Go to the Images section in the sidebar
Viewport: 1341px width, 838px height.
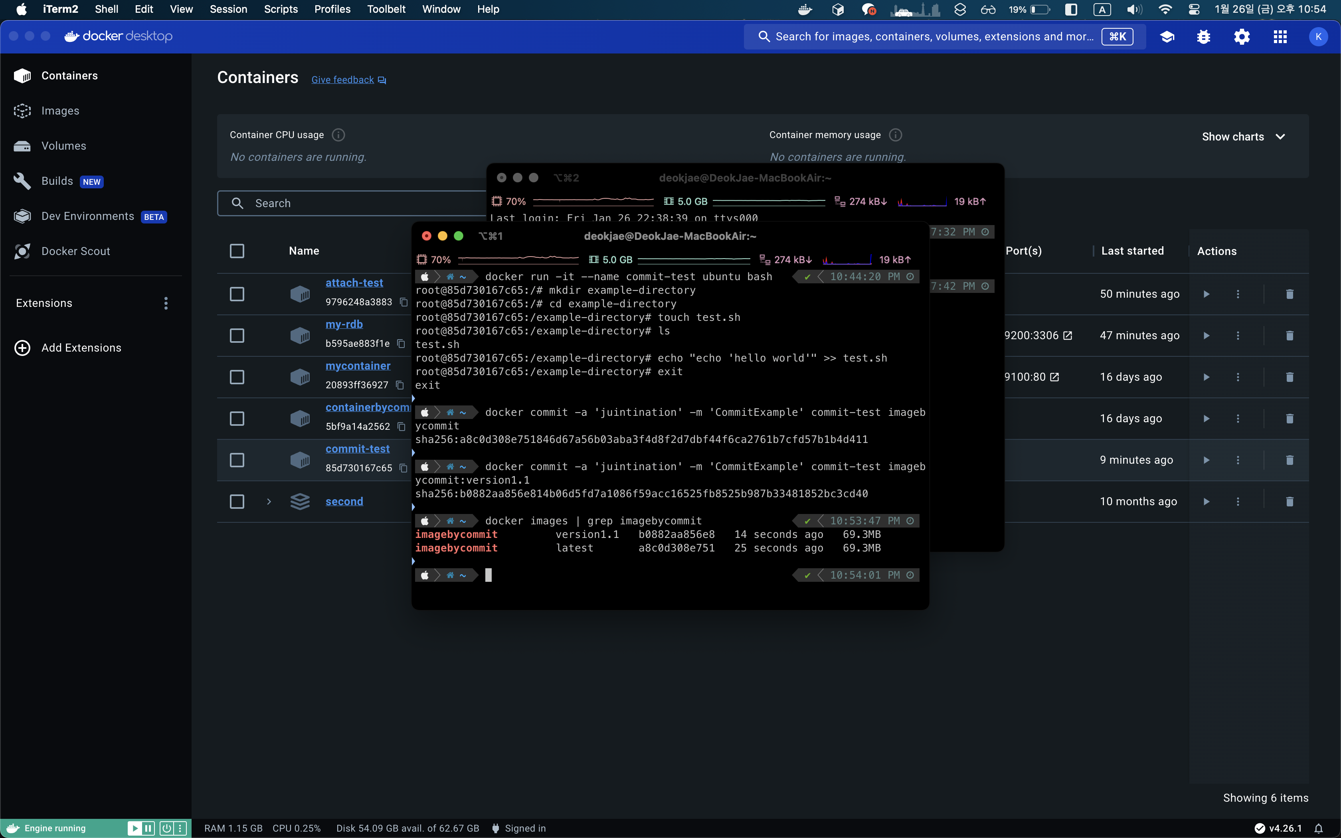(x=60, y=111)
